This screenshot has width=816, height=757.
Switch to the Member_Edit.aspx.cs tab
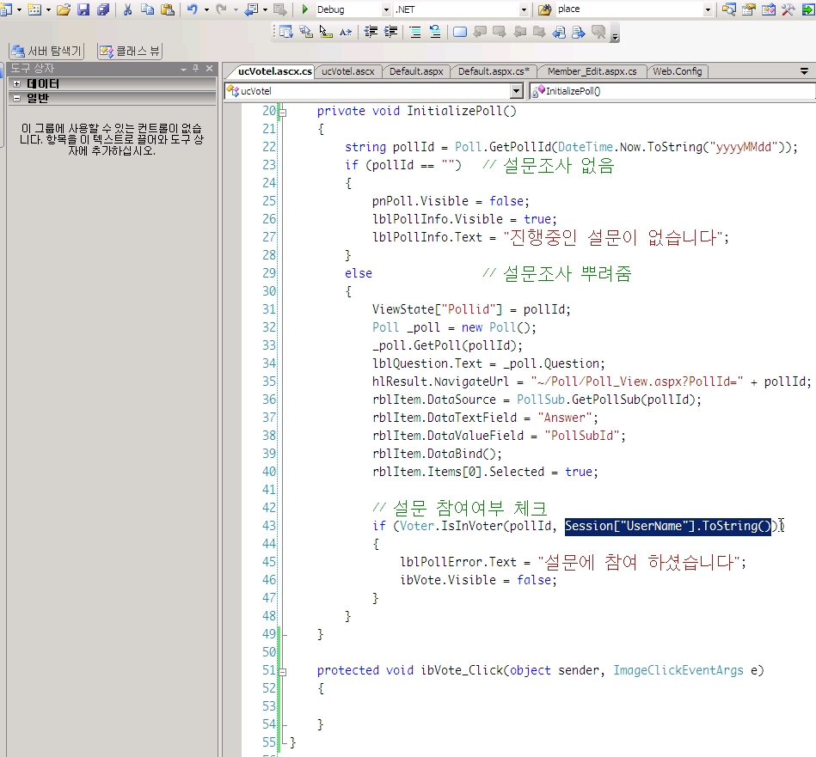click(x=592, y=71)
